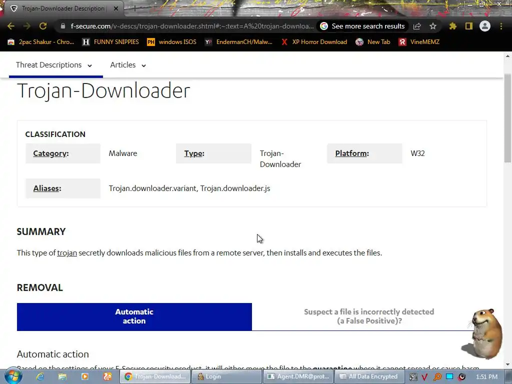Screen dimensions: 512x384
Task: Click the forward navigation arrow
Action: 27,26
